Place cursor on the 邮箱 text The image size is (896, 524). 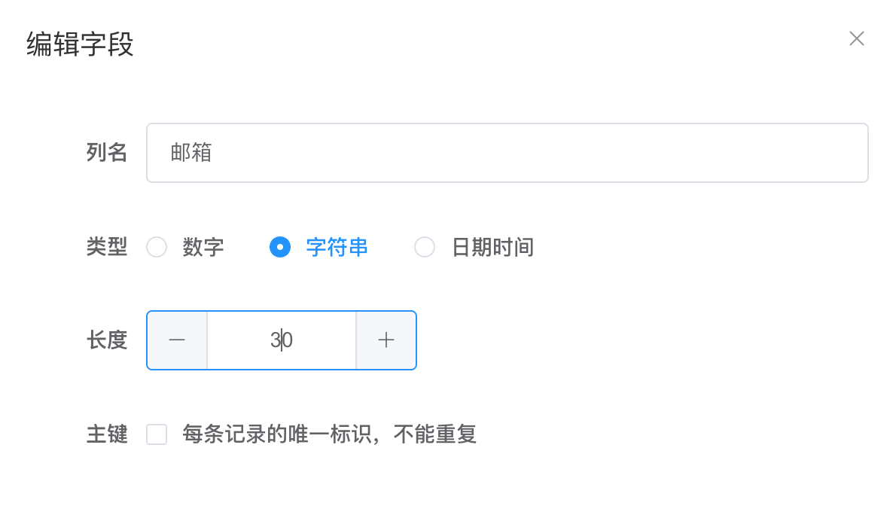click(x=191, y=153)
